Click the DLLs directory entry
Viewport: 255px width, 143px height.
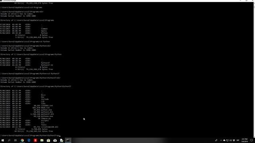(43, 95)
